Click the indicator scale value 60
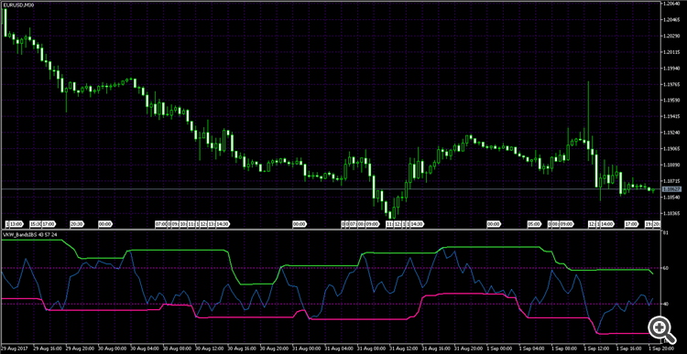687x354 pixels. tap(666, 267)
